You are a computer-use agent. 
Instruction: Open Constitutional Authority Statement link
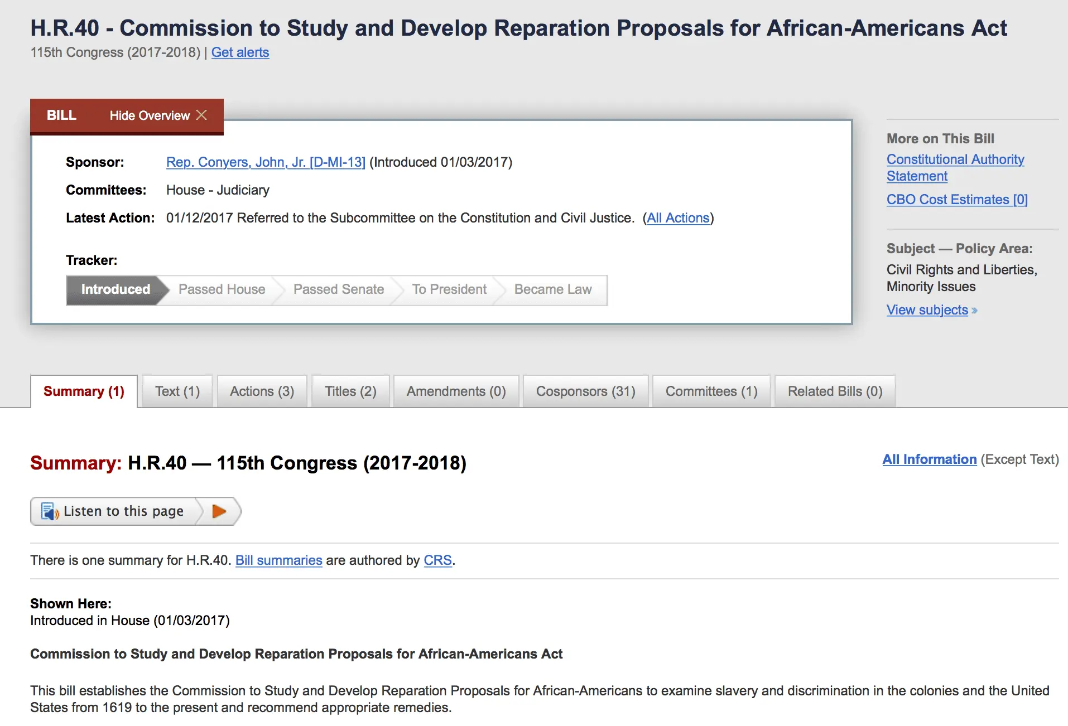pyautogui.click(x=955, y=167)
